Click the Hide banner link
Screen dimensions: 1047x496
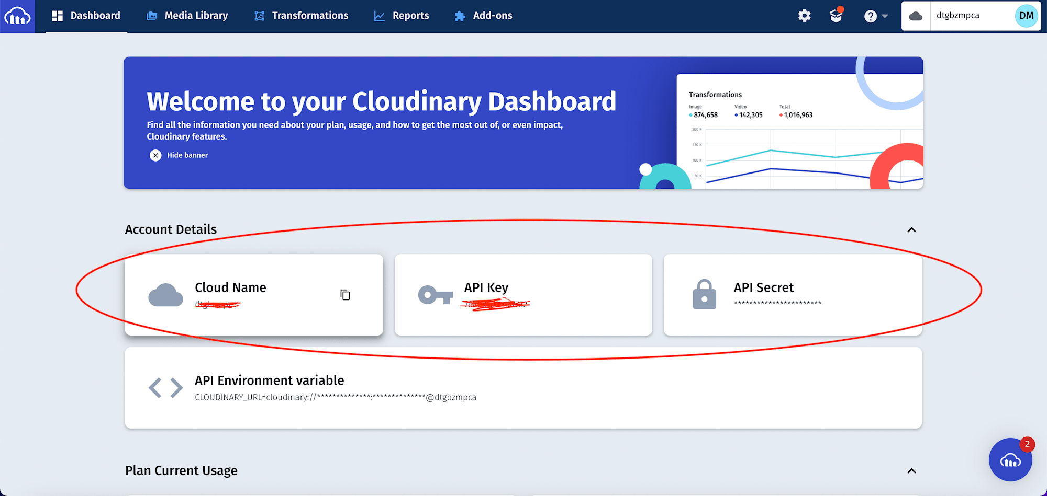tap(187, 155)
